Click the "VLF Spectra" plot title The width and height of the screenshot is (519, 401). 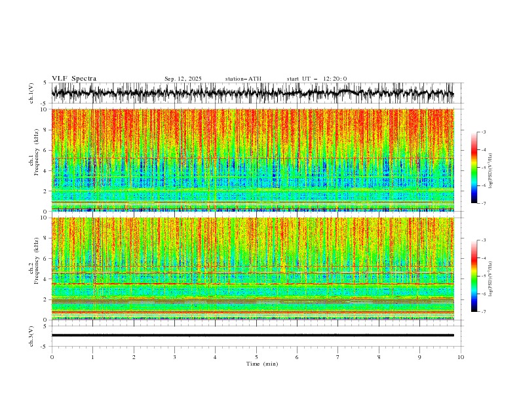point(74,79)
